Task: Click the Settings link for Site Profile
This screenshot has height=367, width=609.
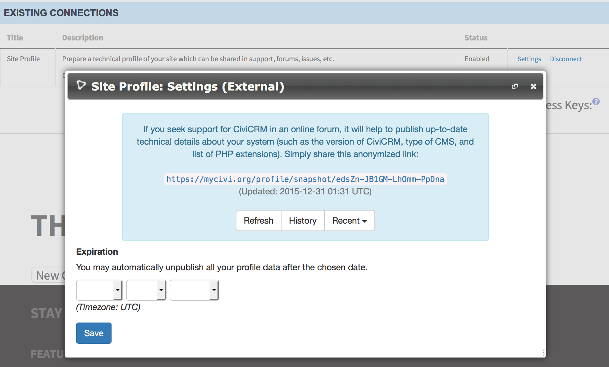Action: pyautogui.click(x=528, y=58)
